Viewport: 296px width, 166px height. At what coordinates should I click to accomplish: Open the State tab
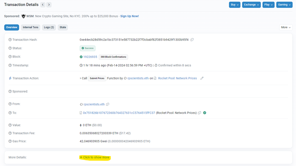click(63, 27)
